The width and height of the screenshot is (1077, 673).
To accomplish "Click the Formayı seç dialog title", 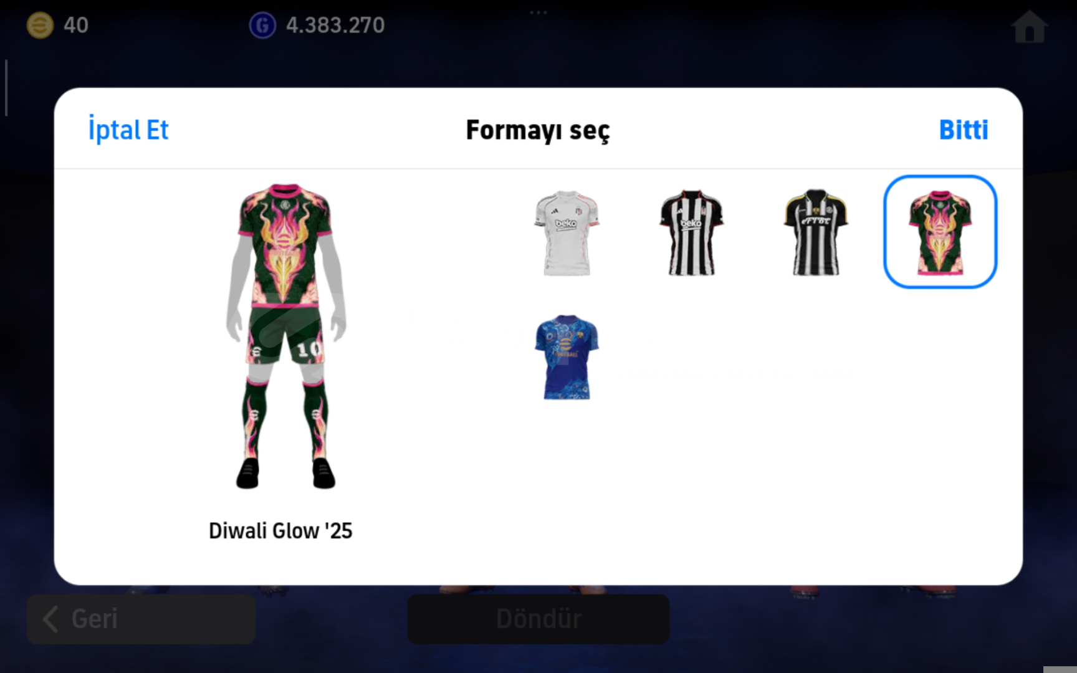I will coord(538,130).
